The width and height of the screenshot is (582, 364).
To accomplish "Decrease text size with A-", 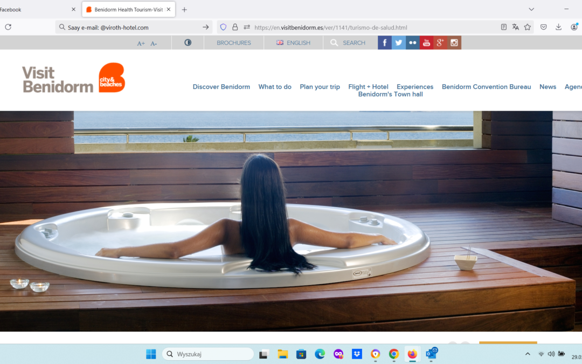I will [154, 43].
